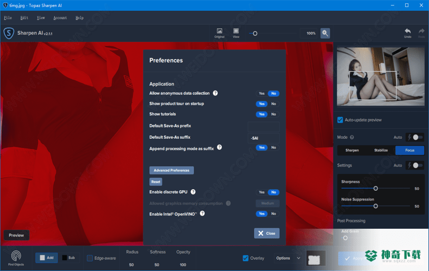
Task: Click the 100% zoom value field
Action: click(x=309, y=33)
